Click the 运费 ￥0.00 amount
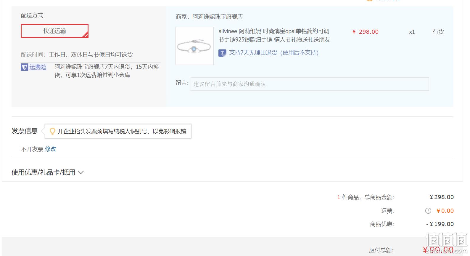 tap(445, 211)
